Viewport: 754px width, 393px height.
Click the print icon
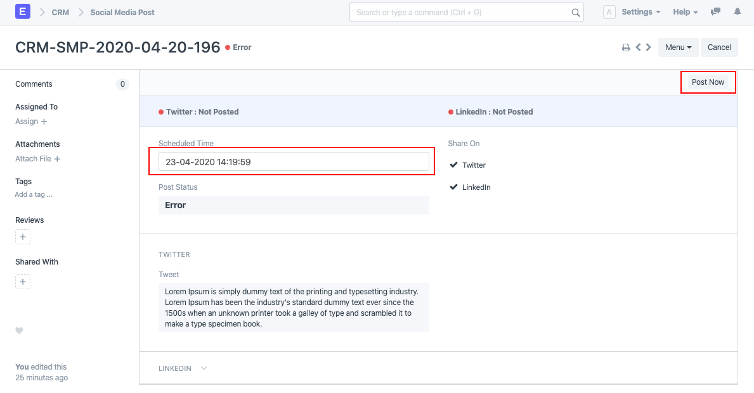[x=626, y=47]
